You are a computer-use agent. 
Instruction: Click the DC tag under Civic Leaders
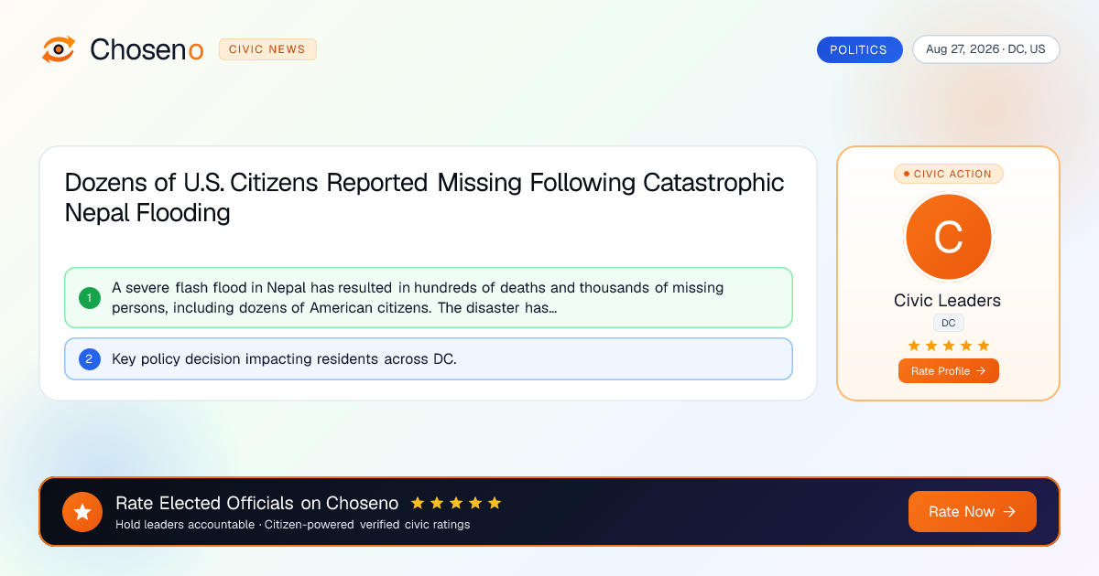[x=948, y=323]
